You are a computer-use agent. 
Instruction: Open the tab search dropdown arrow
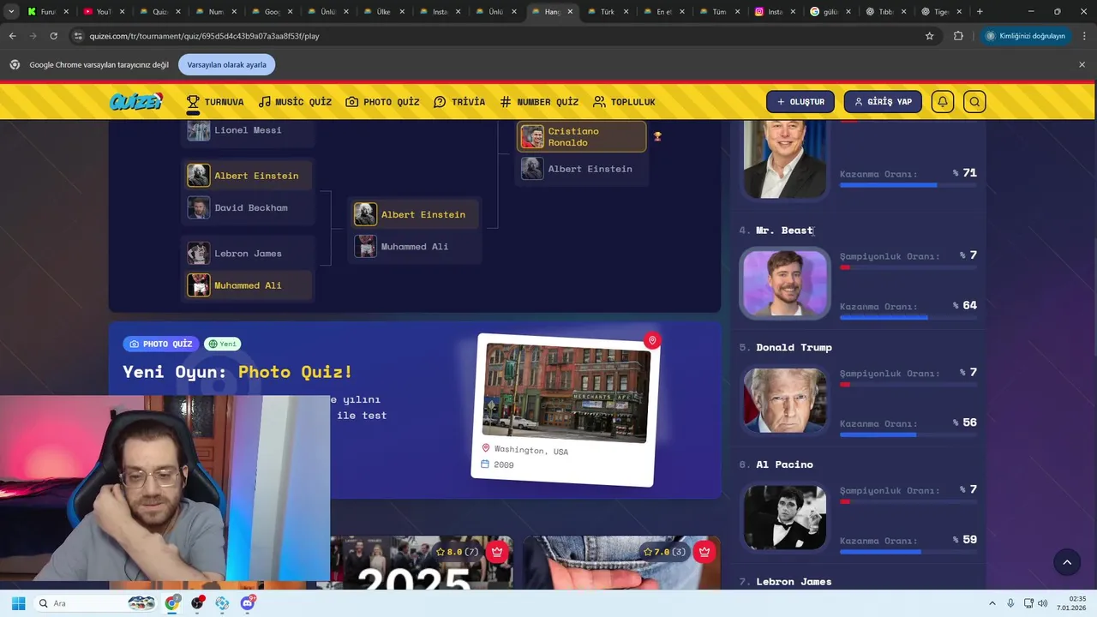click(11, 12)
